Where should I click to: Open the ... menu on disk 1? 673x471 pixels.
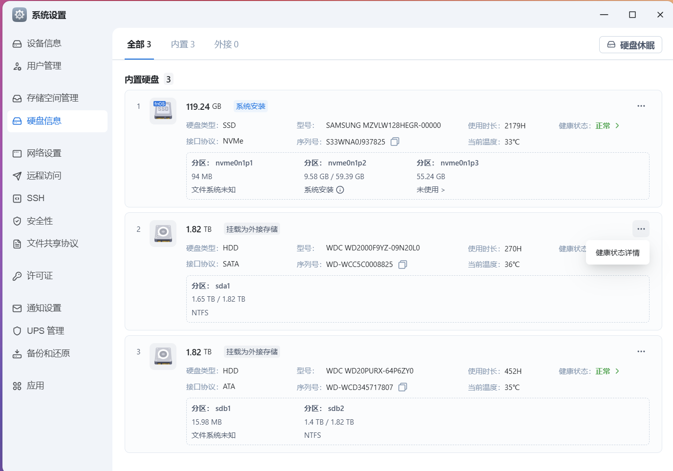coord(641,105)
